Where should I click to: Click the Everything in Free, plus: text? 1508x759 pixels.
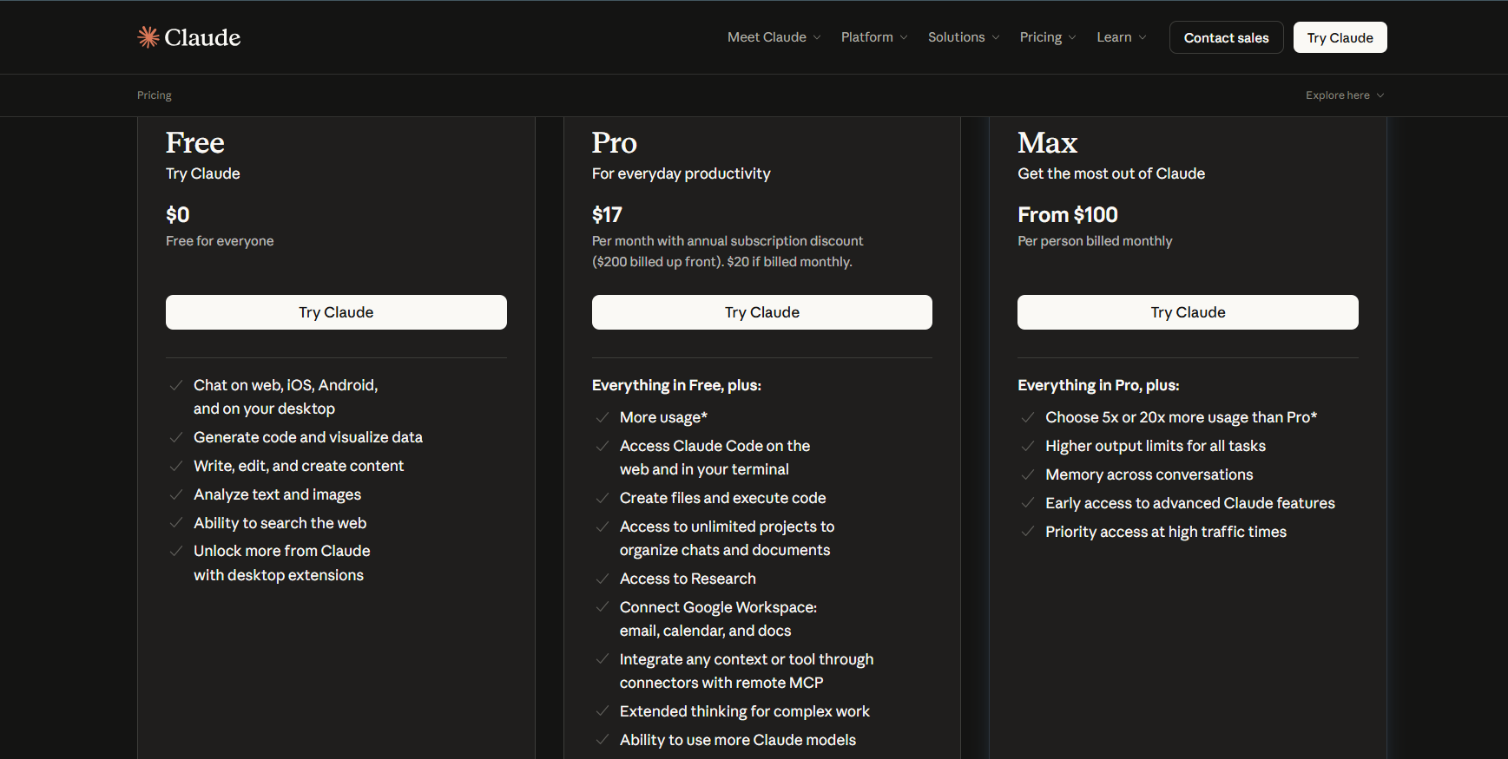click(x=676, y=385)
